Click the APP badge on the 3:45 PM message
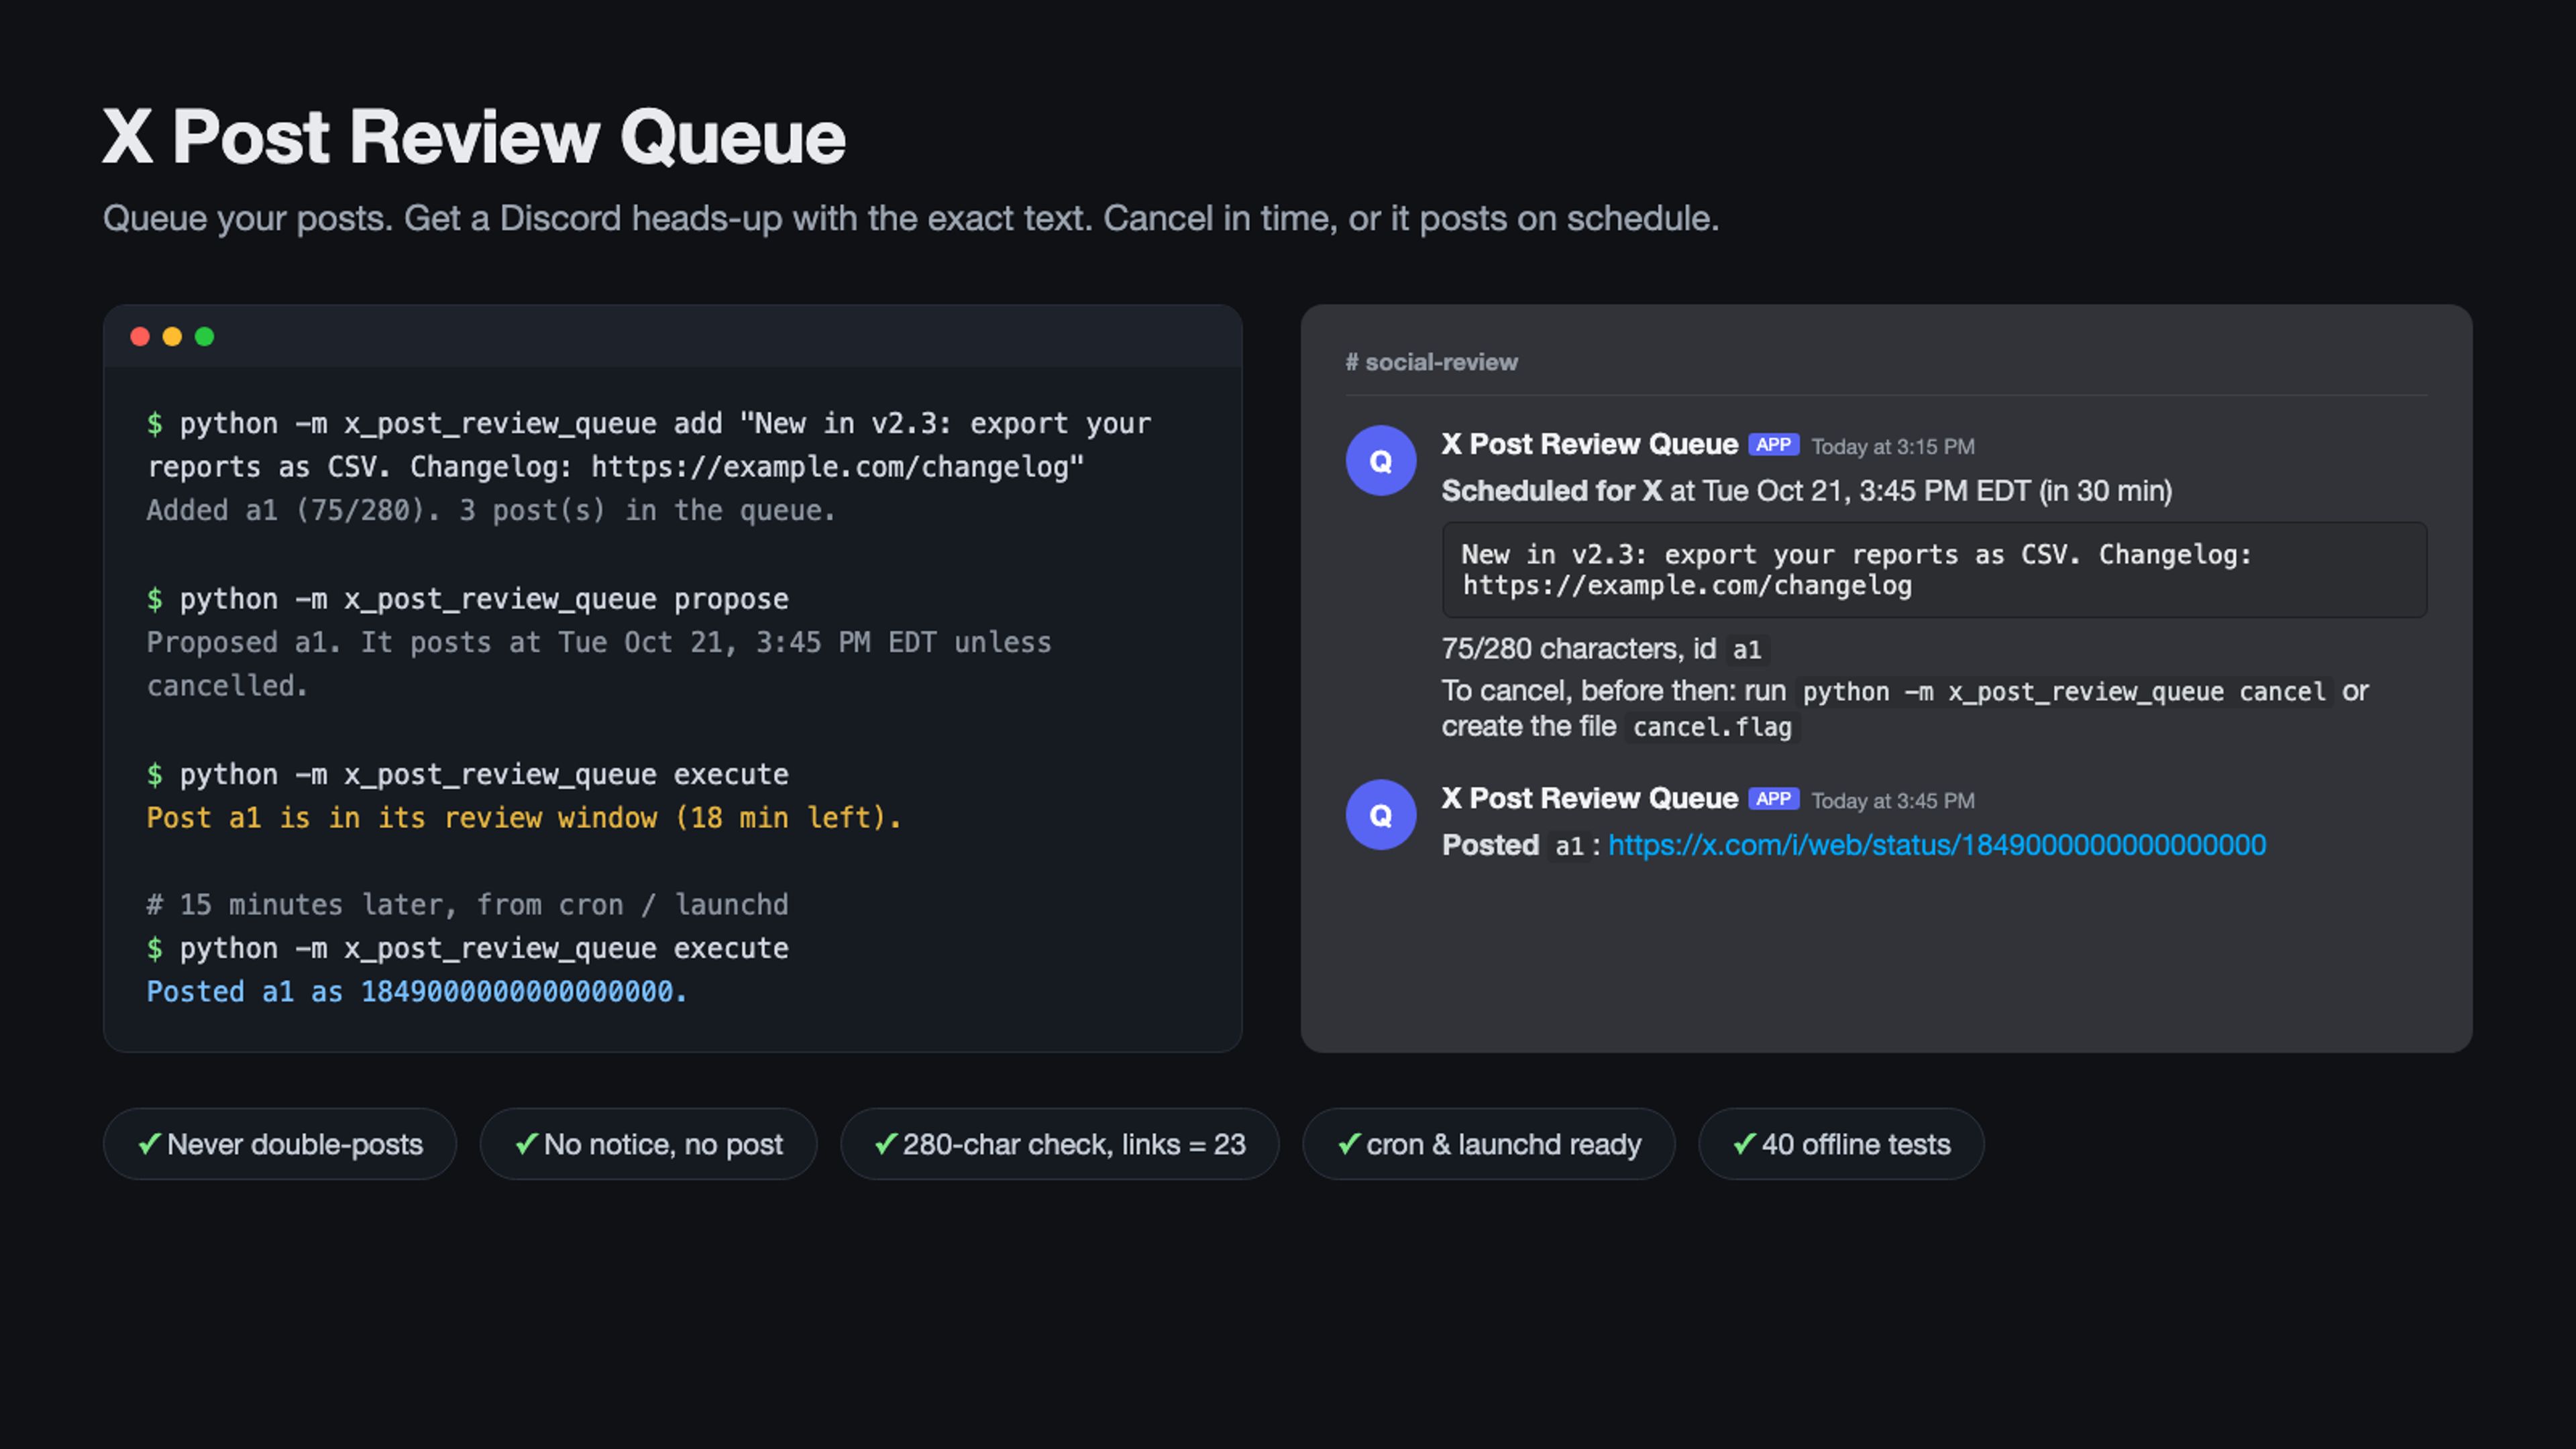The image size is (2576, 1449). point(1773,799)
